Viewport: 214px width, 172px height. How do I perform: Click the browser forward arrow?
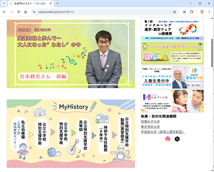(x=11, y=12)
